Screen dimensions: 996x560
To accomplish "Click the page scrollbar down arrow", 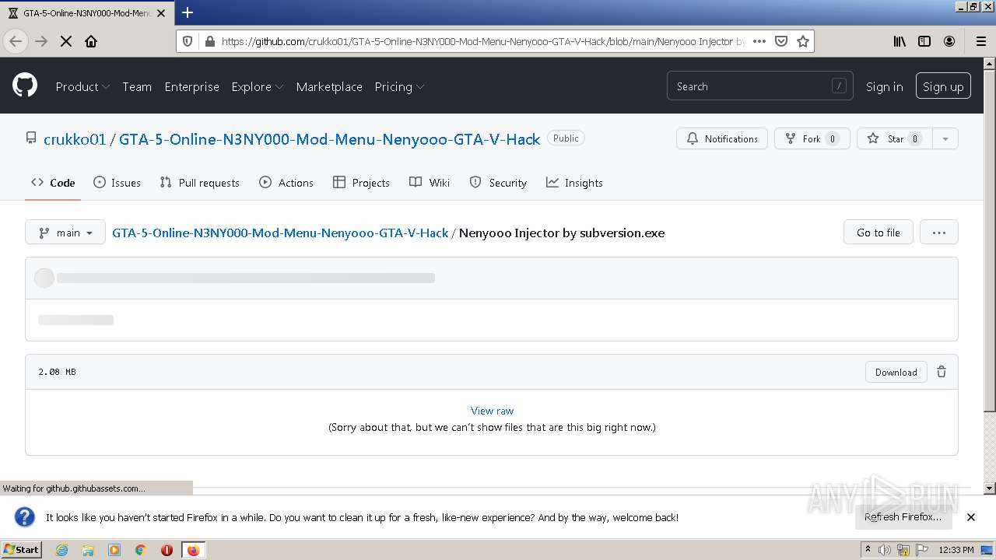I will (990, 488).
